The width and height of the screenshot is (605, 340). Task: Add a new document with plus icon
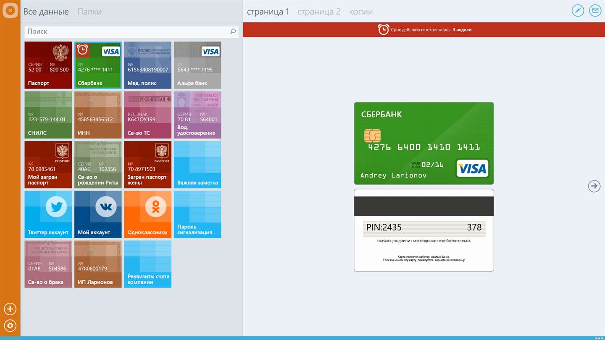click(x=10, y=309)
